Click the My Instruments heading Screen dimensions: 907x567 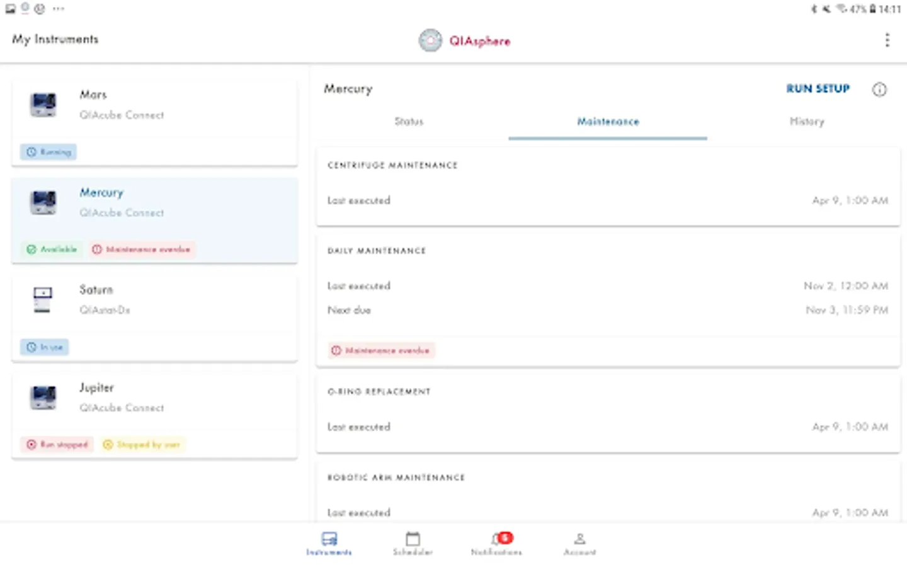click(55, 39)
